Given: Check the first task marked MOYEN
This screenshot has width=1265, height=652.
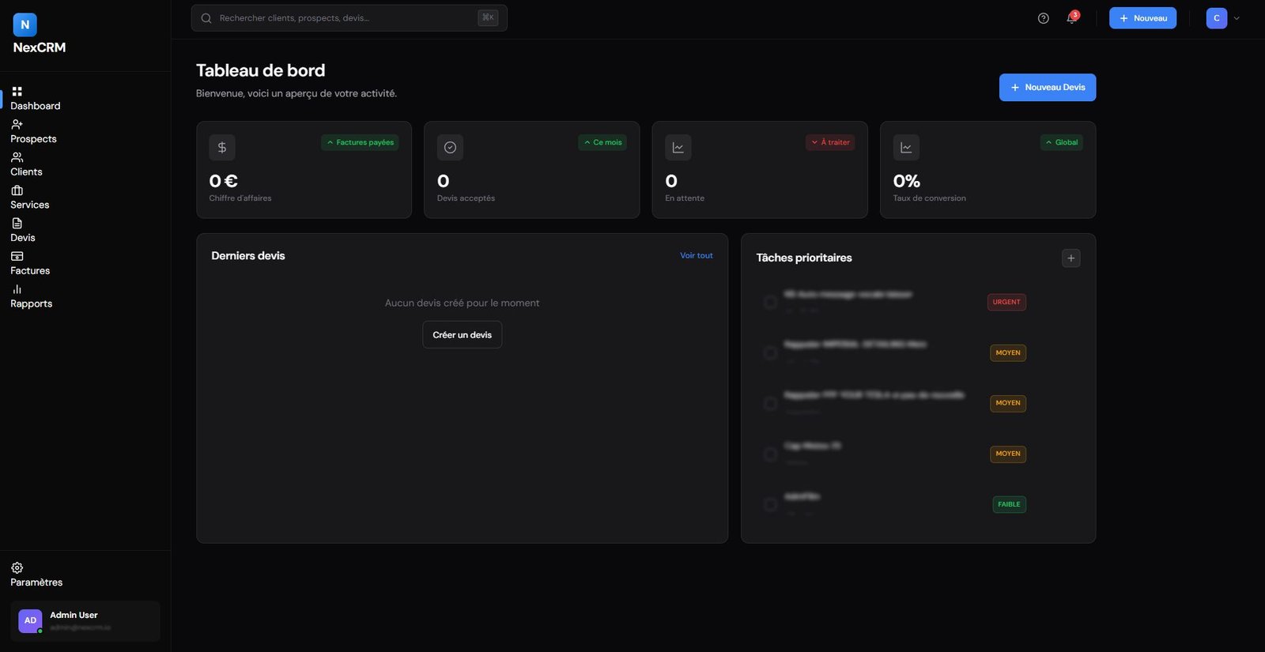Looking at the screenshot, I should pyautogui.click(x=770, y=353).
